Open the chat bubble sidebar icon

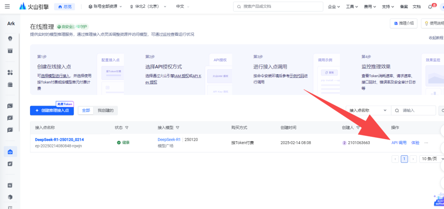10,130
